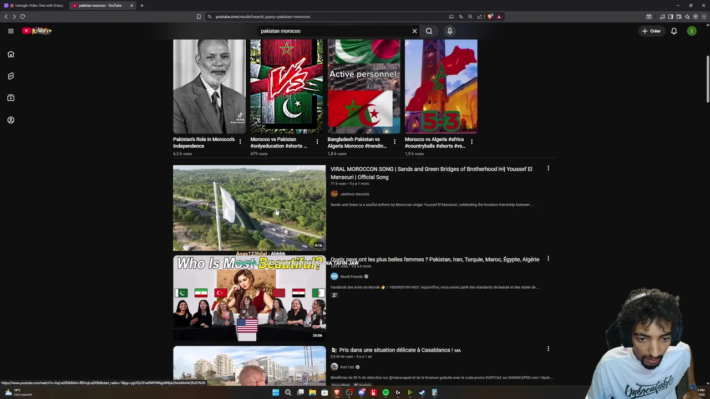
Task: Open options for VIRAL MOROCCON SONG video
Action: tap(548, 168)
